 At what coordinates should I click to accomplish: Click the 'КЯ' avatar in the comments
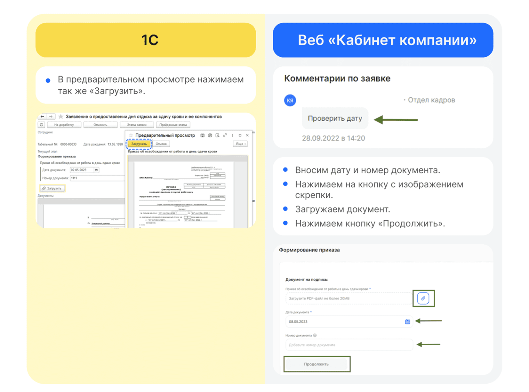click(290, 101)
